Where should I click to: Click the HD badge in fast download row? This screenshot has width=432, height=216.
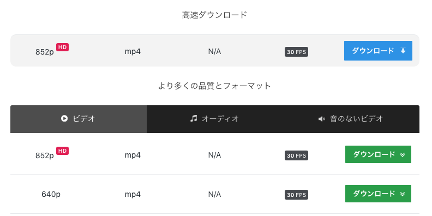click(63, 47)
